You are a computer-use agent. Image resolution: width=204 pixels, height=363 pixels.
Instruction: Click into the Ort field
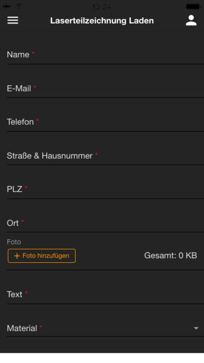(x=105, y=223)
